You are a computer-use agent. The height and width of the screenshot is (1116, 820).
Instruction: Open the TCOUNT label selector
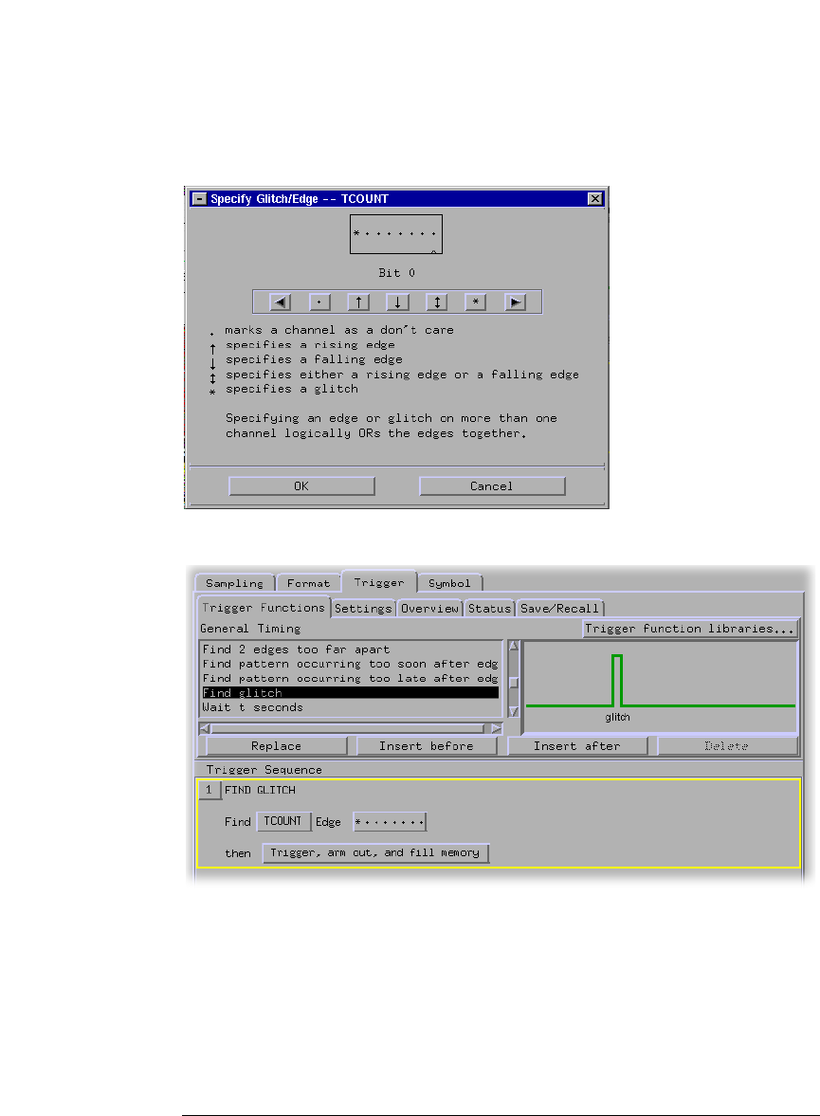click(283, 821)
